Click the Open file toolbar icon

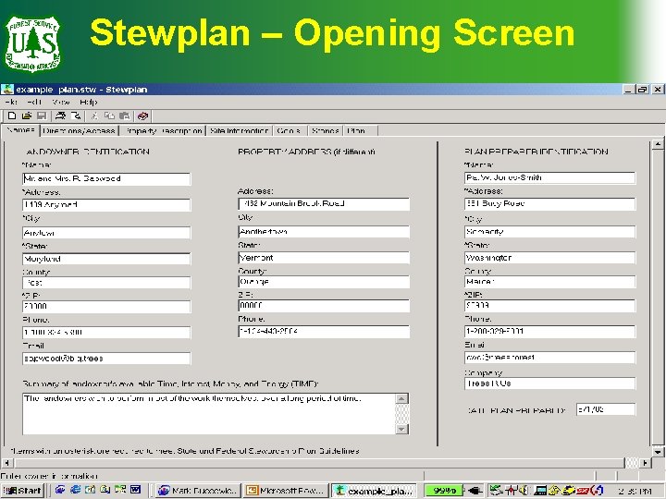pos(27,116)
